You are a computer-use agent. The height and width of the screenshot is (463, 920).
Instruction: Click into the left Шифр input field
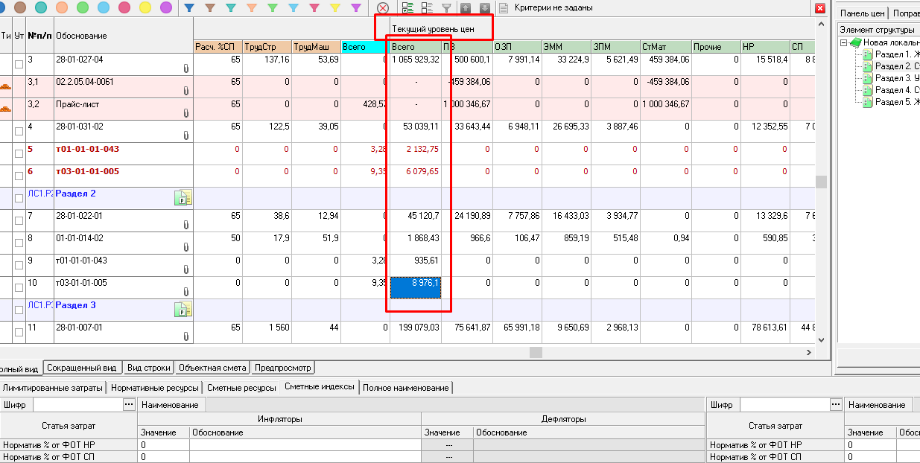point(77,404)
